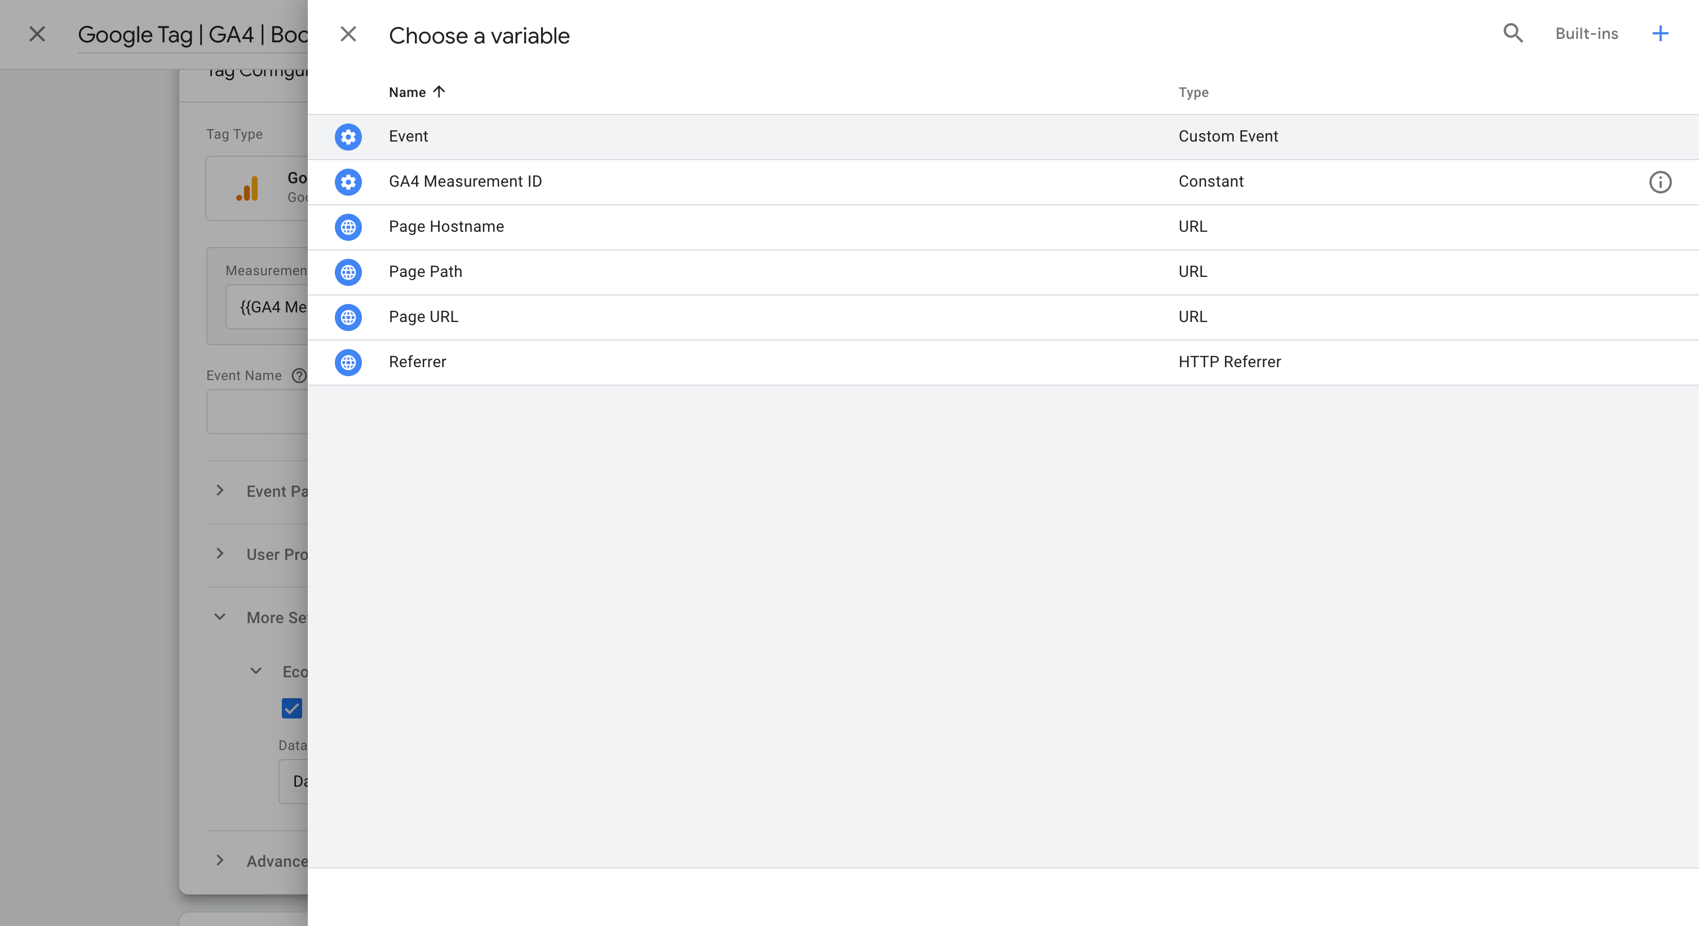The image size is (1699, 926).
Task: Sort variables by the Name column
Action: pos(407,92)
